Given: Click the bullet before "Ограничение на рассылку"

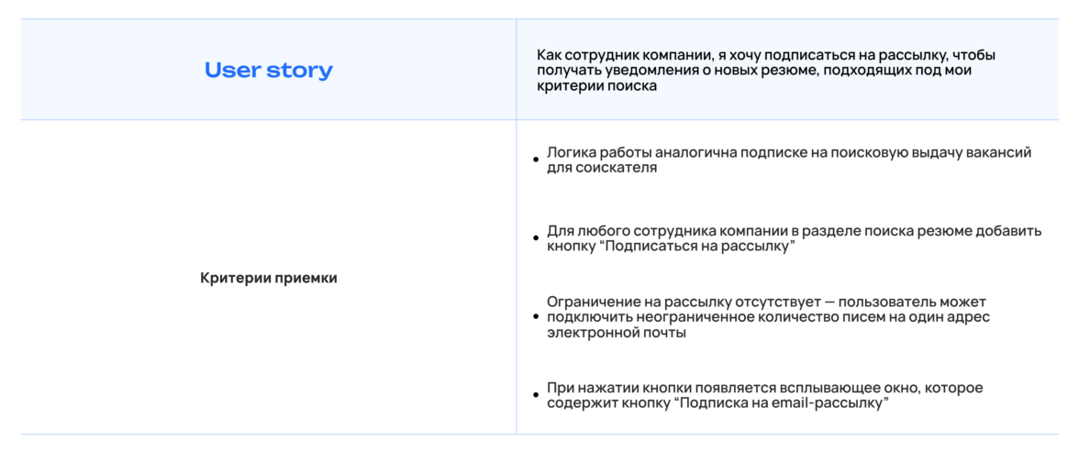Looking at the screenshot, I should (x=536, y=317).
